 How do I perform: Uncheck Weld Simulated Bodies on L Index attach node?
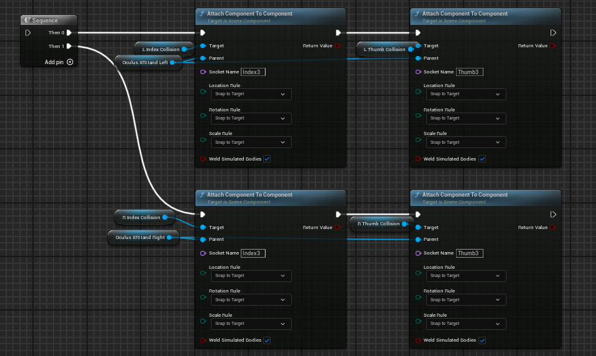point(267,159)
